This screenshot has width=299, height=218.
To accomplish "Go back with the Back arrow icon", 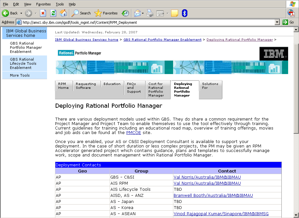I will coord(5,13).
